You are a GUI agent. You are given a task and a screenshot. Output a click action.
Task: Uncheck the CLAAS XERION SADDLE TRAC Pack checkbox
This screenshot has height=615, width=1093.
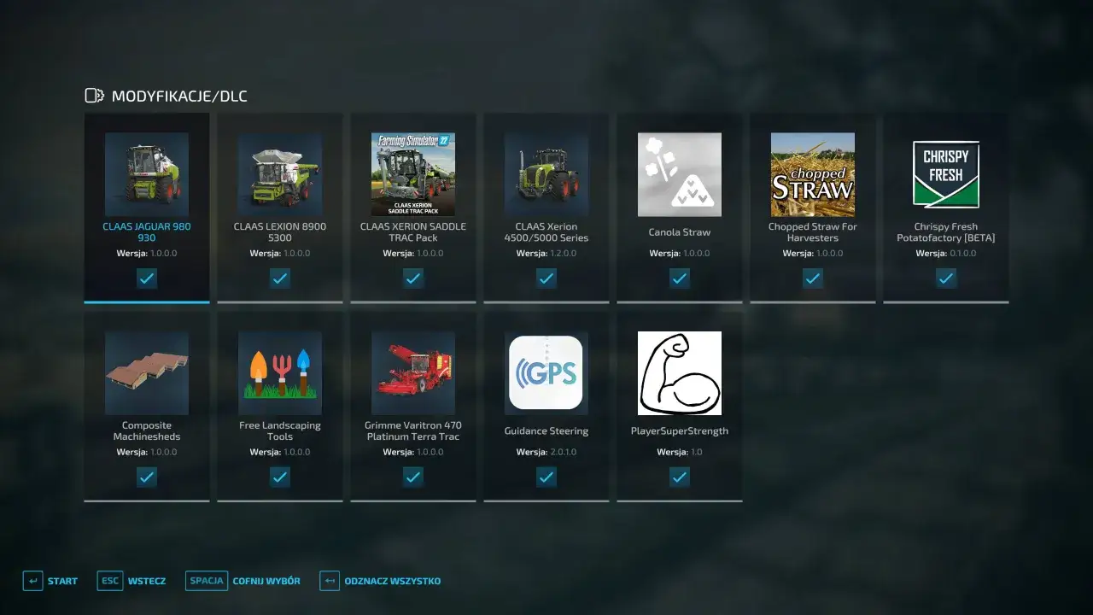click(413, 278)
